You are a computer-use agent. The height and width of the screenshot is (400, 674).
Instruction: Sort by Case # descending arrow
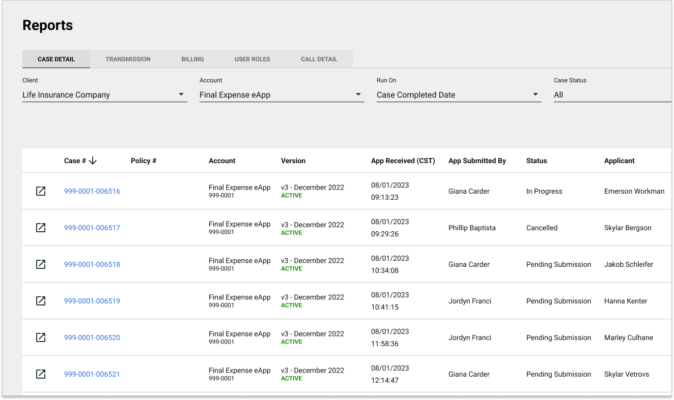93,161
